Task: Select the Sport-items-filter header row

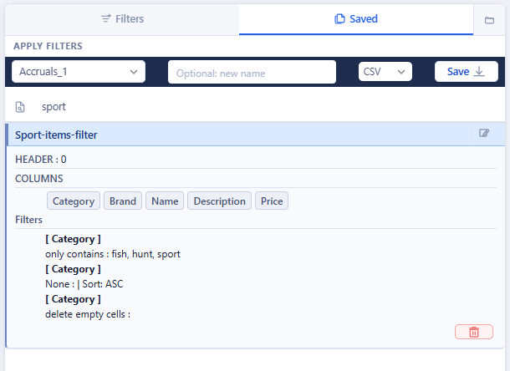Action: (255, 135)
